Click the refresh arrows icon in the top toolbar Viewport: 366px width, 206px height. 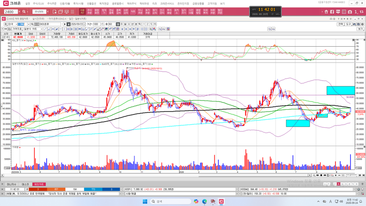[x=361, y=11]
